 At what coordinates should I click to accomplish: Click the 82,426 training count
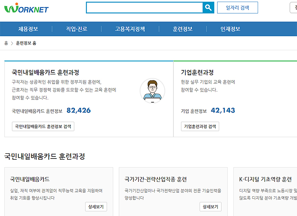(79, 110)
